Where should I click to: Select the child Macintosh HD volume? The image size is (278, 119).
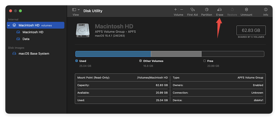point(33,32)
